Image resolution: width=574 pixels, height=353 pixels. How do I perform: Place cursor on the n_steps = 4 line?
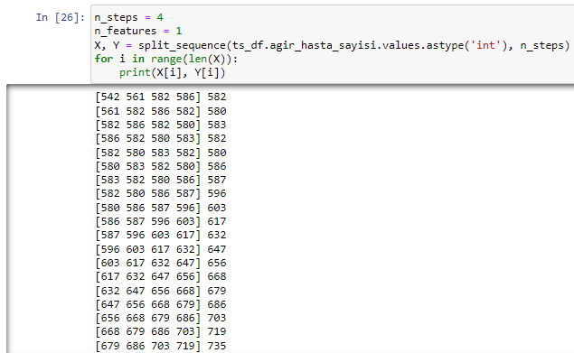pyautogui.click(x=128, y=17)
